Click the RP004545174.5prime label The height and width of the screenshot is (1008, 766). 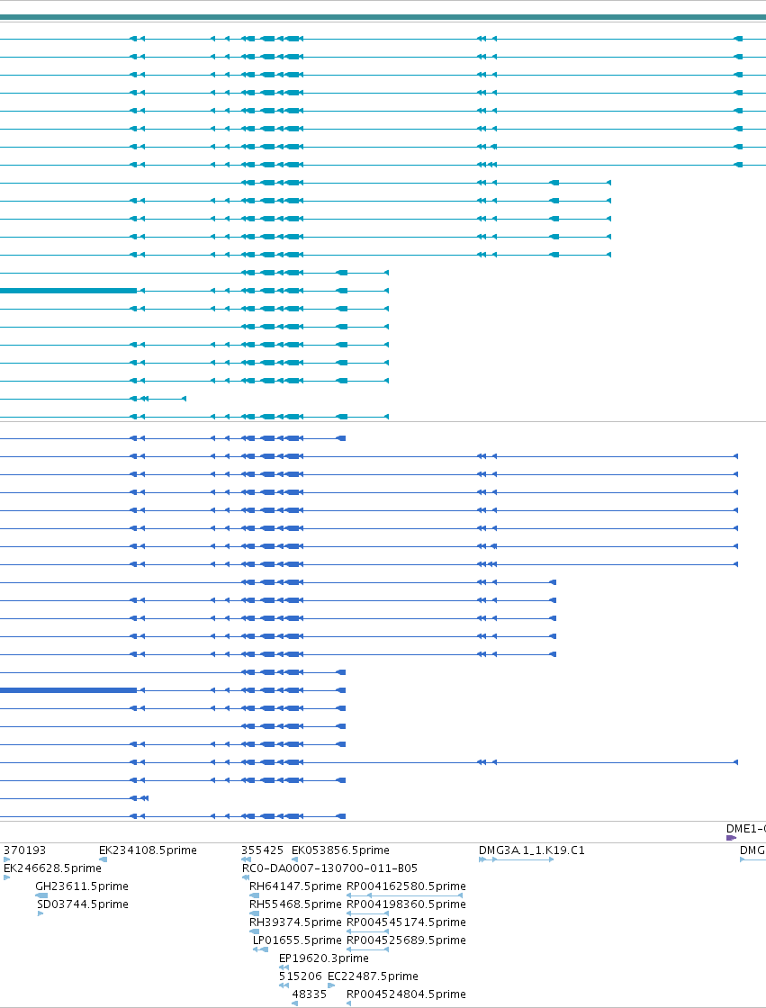click(x=406, y=922)
